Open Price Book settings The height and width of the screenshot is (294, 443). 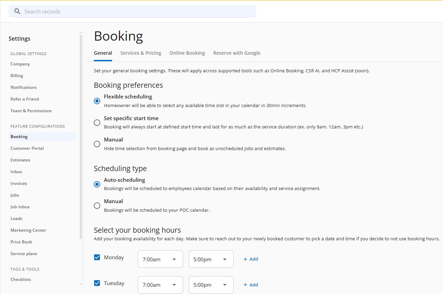(x=21, y=242)
